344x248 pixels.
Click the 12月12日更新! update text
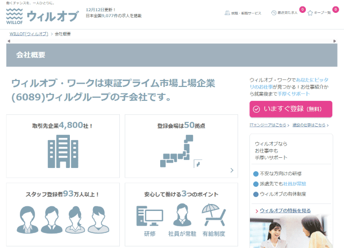pos(101,10)
